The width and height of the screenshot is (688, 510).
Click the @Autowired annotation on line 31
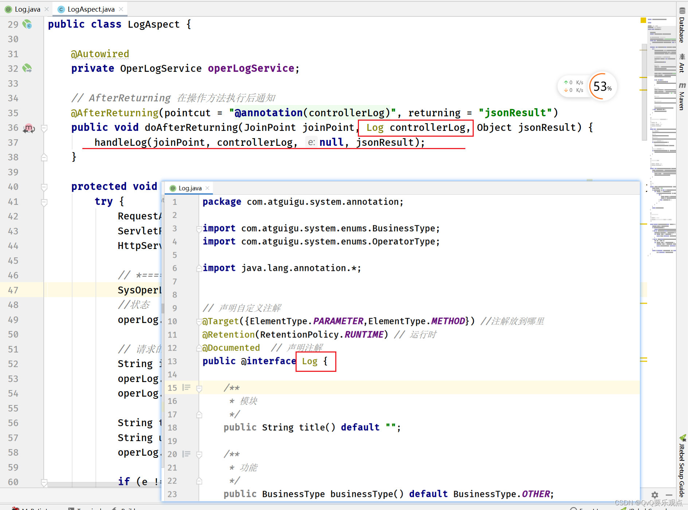[x=100, y=54]
